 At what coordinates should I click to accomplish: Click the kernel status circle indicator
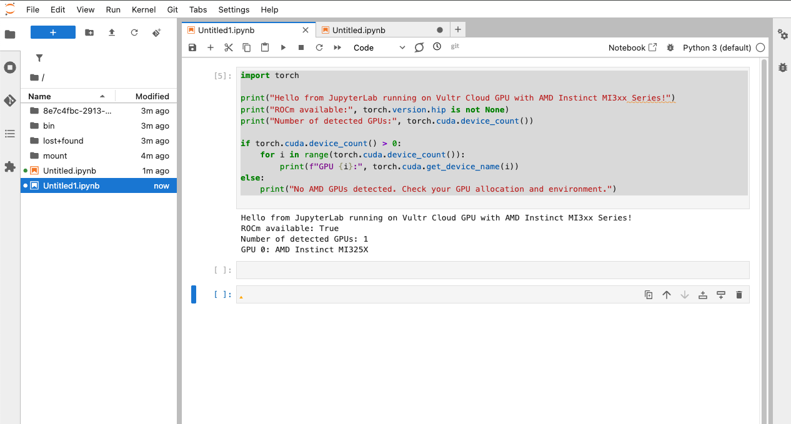point(760,47)
